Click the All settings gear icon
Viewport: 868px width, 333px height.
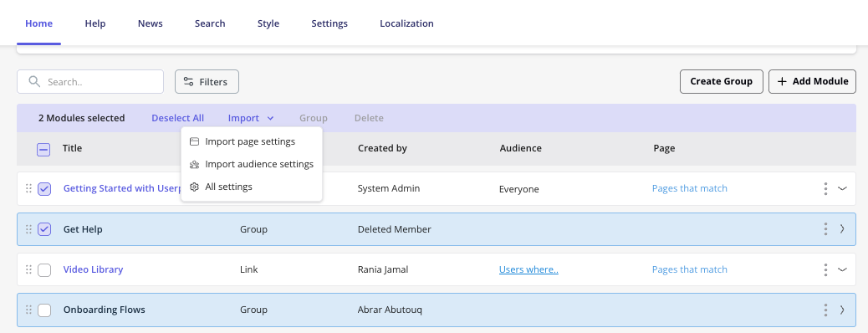tap(194, 187)
